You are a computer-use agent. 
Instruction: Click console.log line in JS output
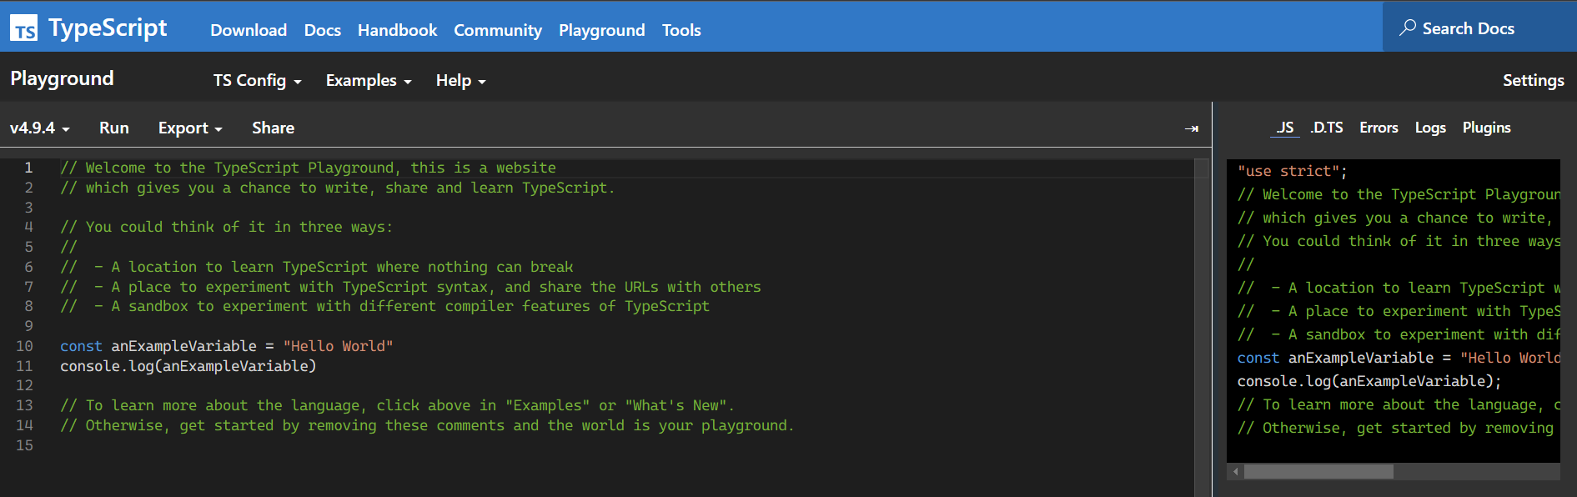(x=1369, y=381)
